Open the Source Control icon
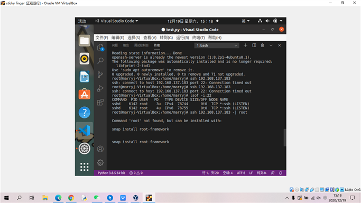The image size is (361, 203). (100, 75)
